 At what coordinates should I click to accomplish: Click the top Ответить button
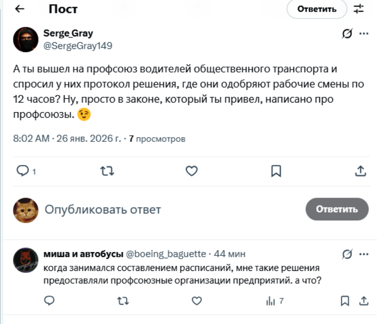[x=317, y=9]
